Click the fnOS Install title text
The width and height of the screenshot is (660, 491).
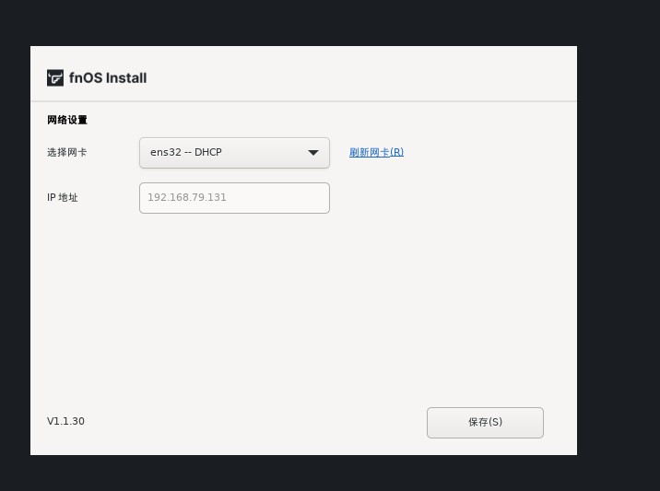(x=108, y=77)
